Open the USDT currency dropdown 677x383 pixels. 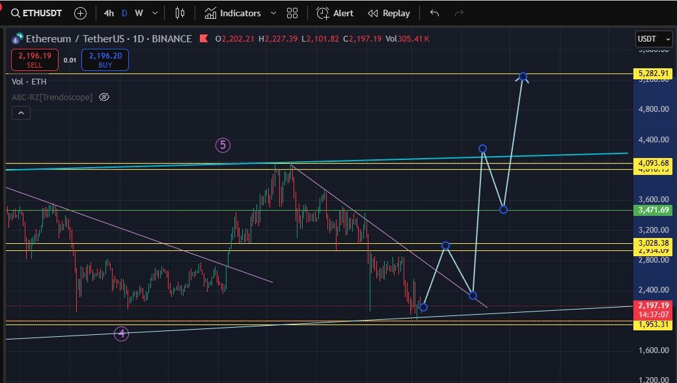click(653, 38)
